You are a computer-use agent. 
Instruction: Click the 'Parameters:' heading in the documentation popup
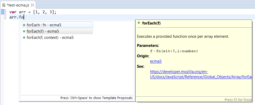pyautogui.click(x=148, y=46)
